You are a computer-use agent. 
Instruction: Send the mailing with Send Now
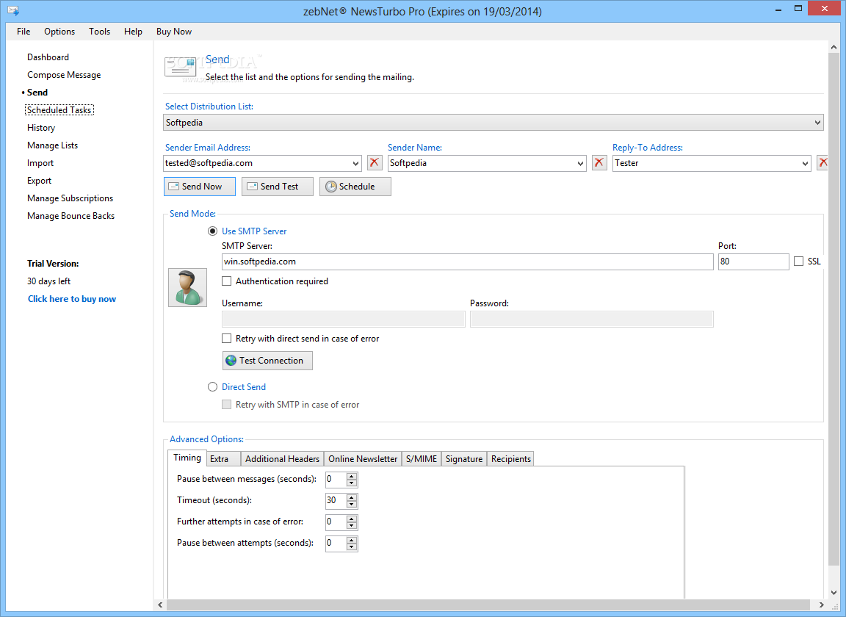[x=200, y=187]
